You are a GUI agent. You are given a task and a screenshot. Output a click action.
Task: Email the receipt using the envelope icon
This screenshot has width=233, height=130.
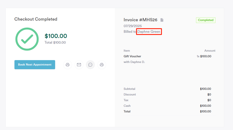coord(79,65)
